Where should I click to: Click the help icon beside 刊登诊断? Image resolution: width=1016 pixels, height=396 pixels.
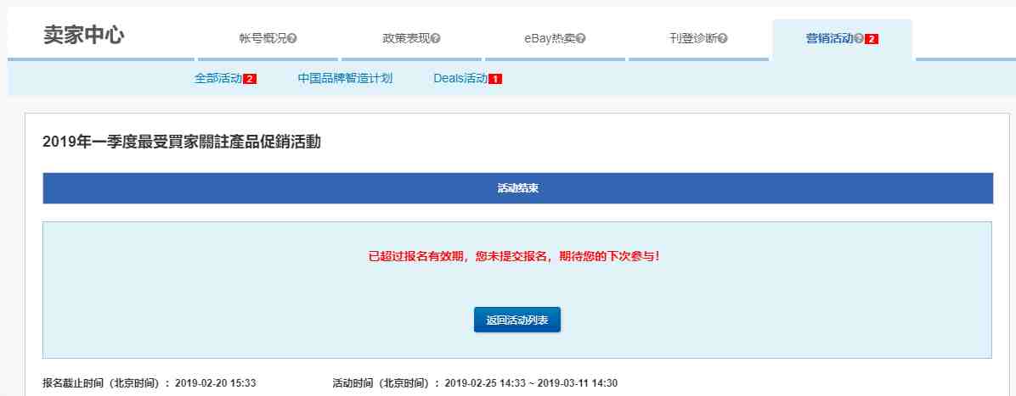click(723, 39)
